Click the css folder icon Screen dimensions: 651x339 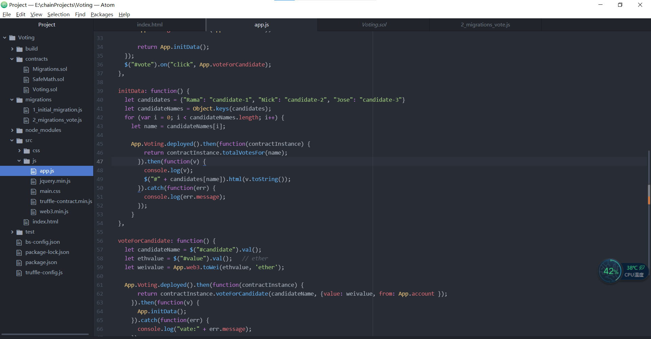(x=27, y=151)
